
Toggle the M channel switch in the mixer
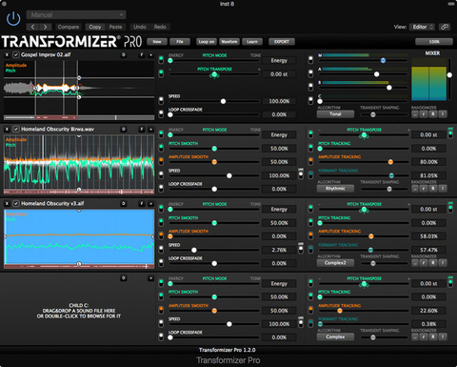pos(310,60)
